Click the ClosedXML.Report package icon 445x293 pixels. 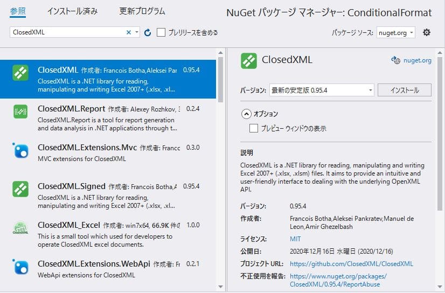(x=20, y=111)
